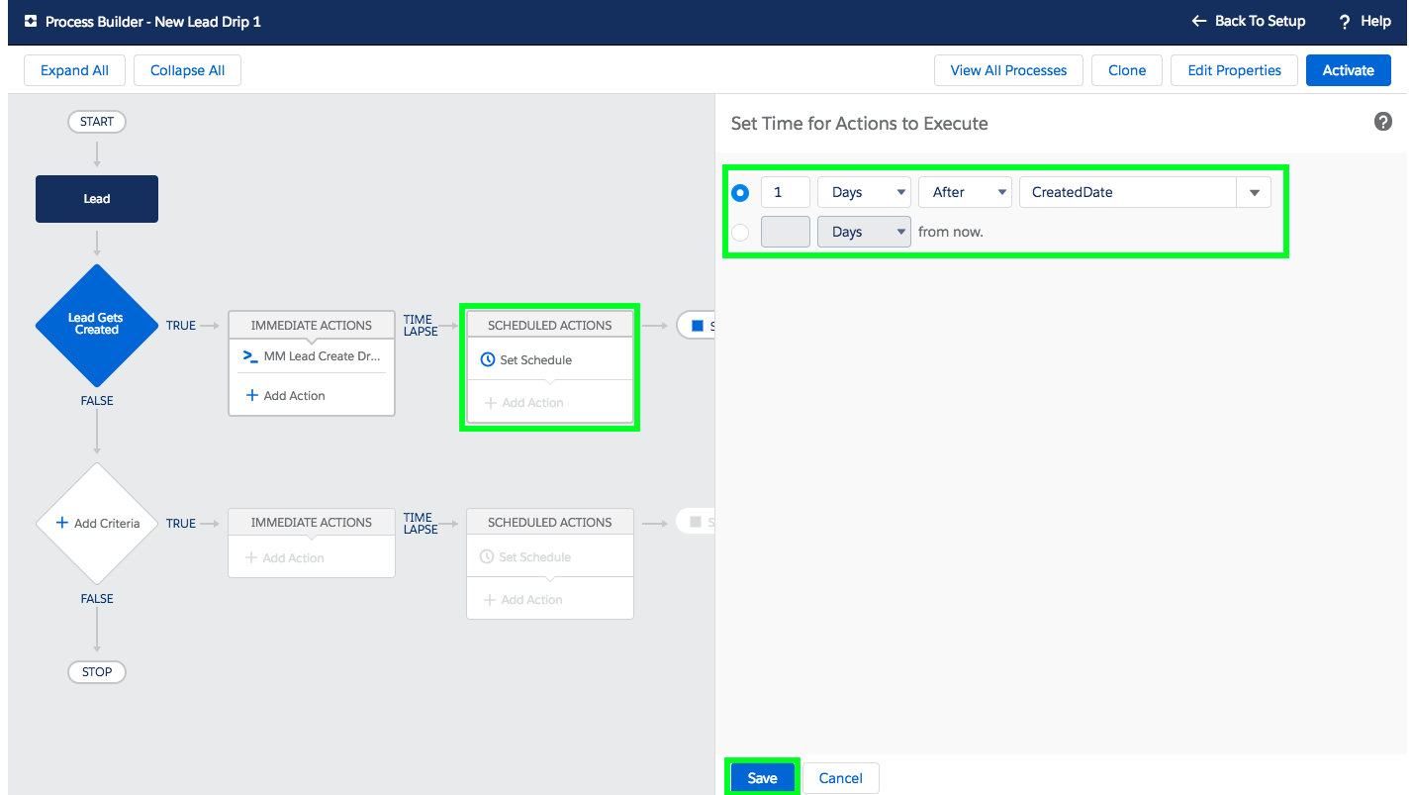Click the first IMMEDIATE ACTIONS header
The height and width of the screenshot is (795, 1412).
(x=312, y=325)
